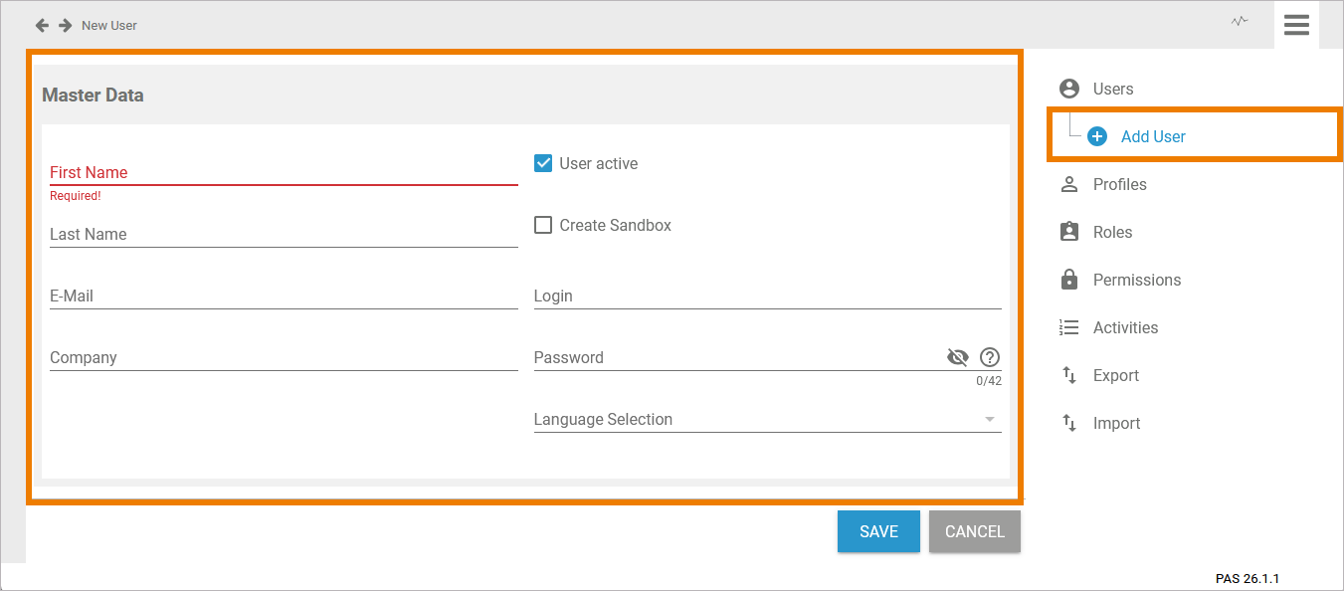Click the Roles badge icon
The height and width of the screenshot is (591, 1344).
click(1069, 232)
